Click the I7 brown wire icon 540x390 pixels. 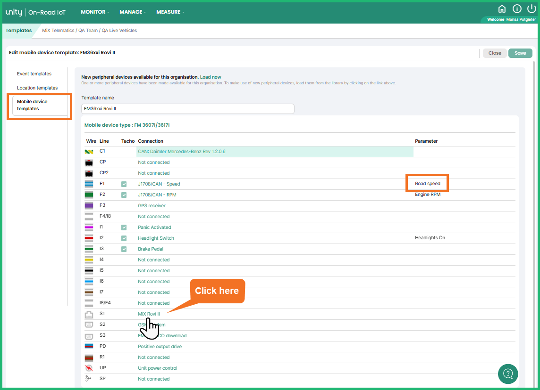[89, 292]
